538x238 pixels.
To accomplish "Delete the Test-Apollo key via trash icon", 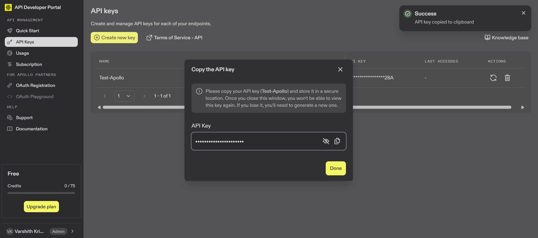I will tap(507, 78).
